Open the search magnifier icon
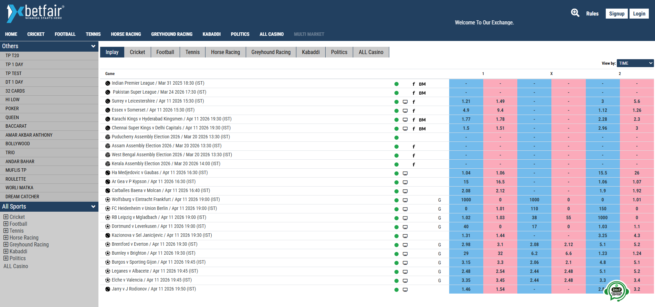This screenshot has height=307, width=655. (575, 13)
